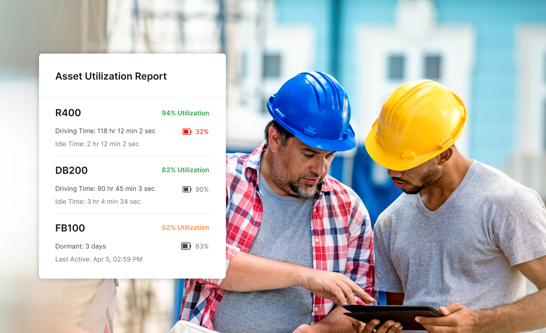Select the FB100 83% battery reading
The image size is (546, 333).
[x=202, y=247]
